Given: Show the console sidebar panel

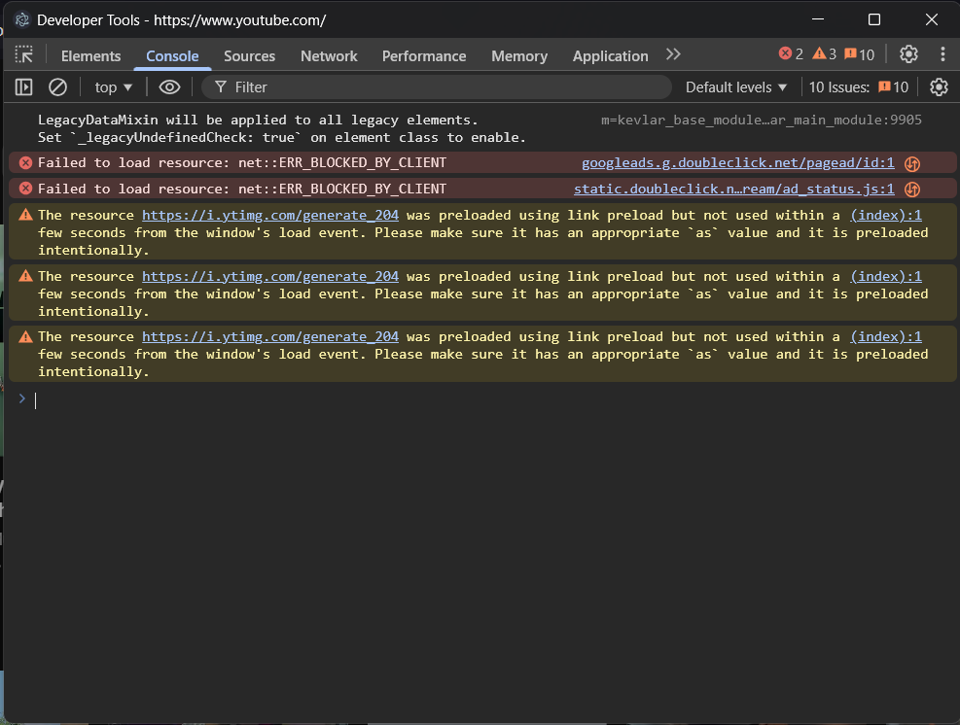Looking at the screenshot, I should pos(23,87).
